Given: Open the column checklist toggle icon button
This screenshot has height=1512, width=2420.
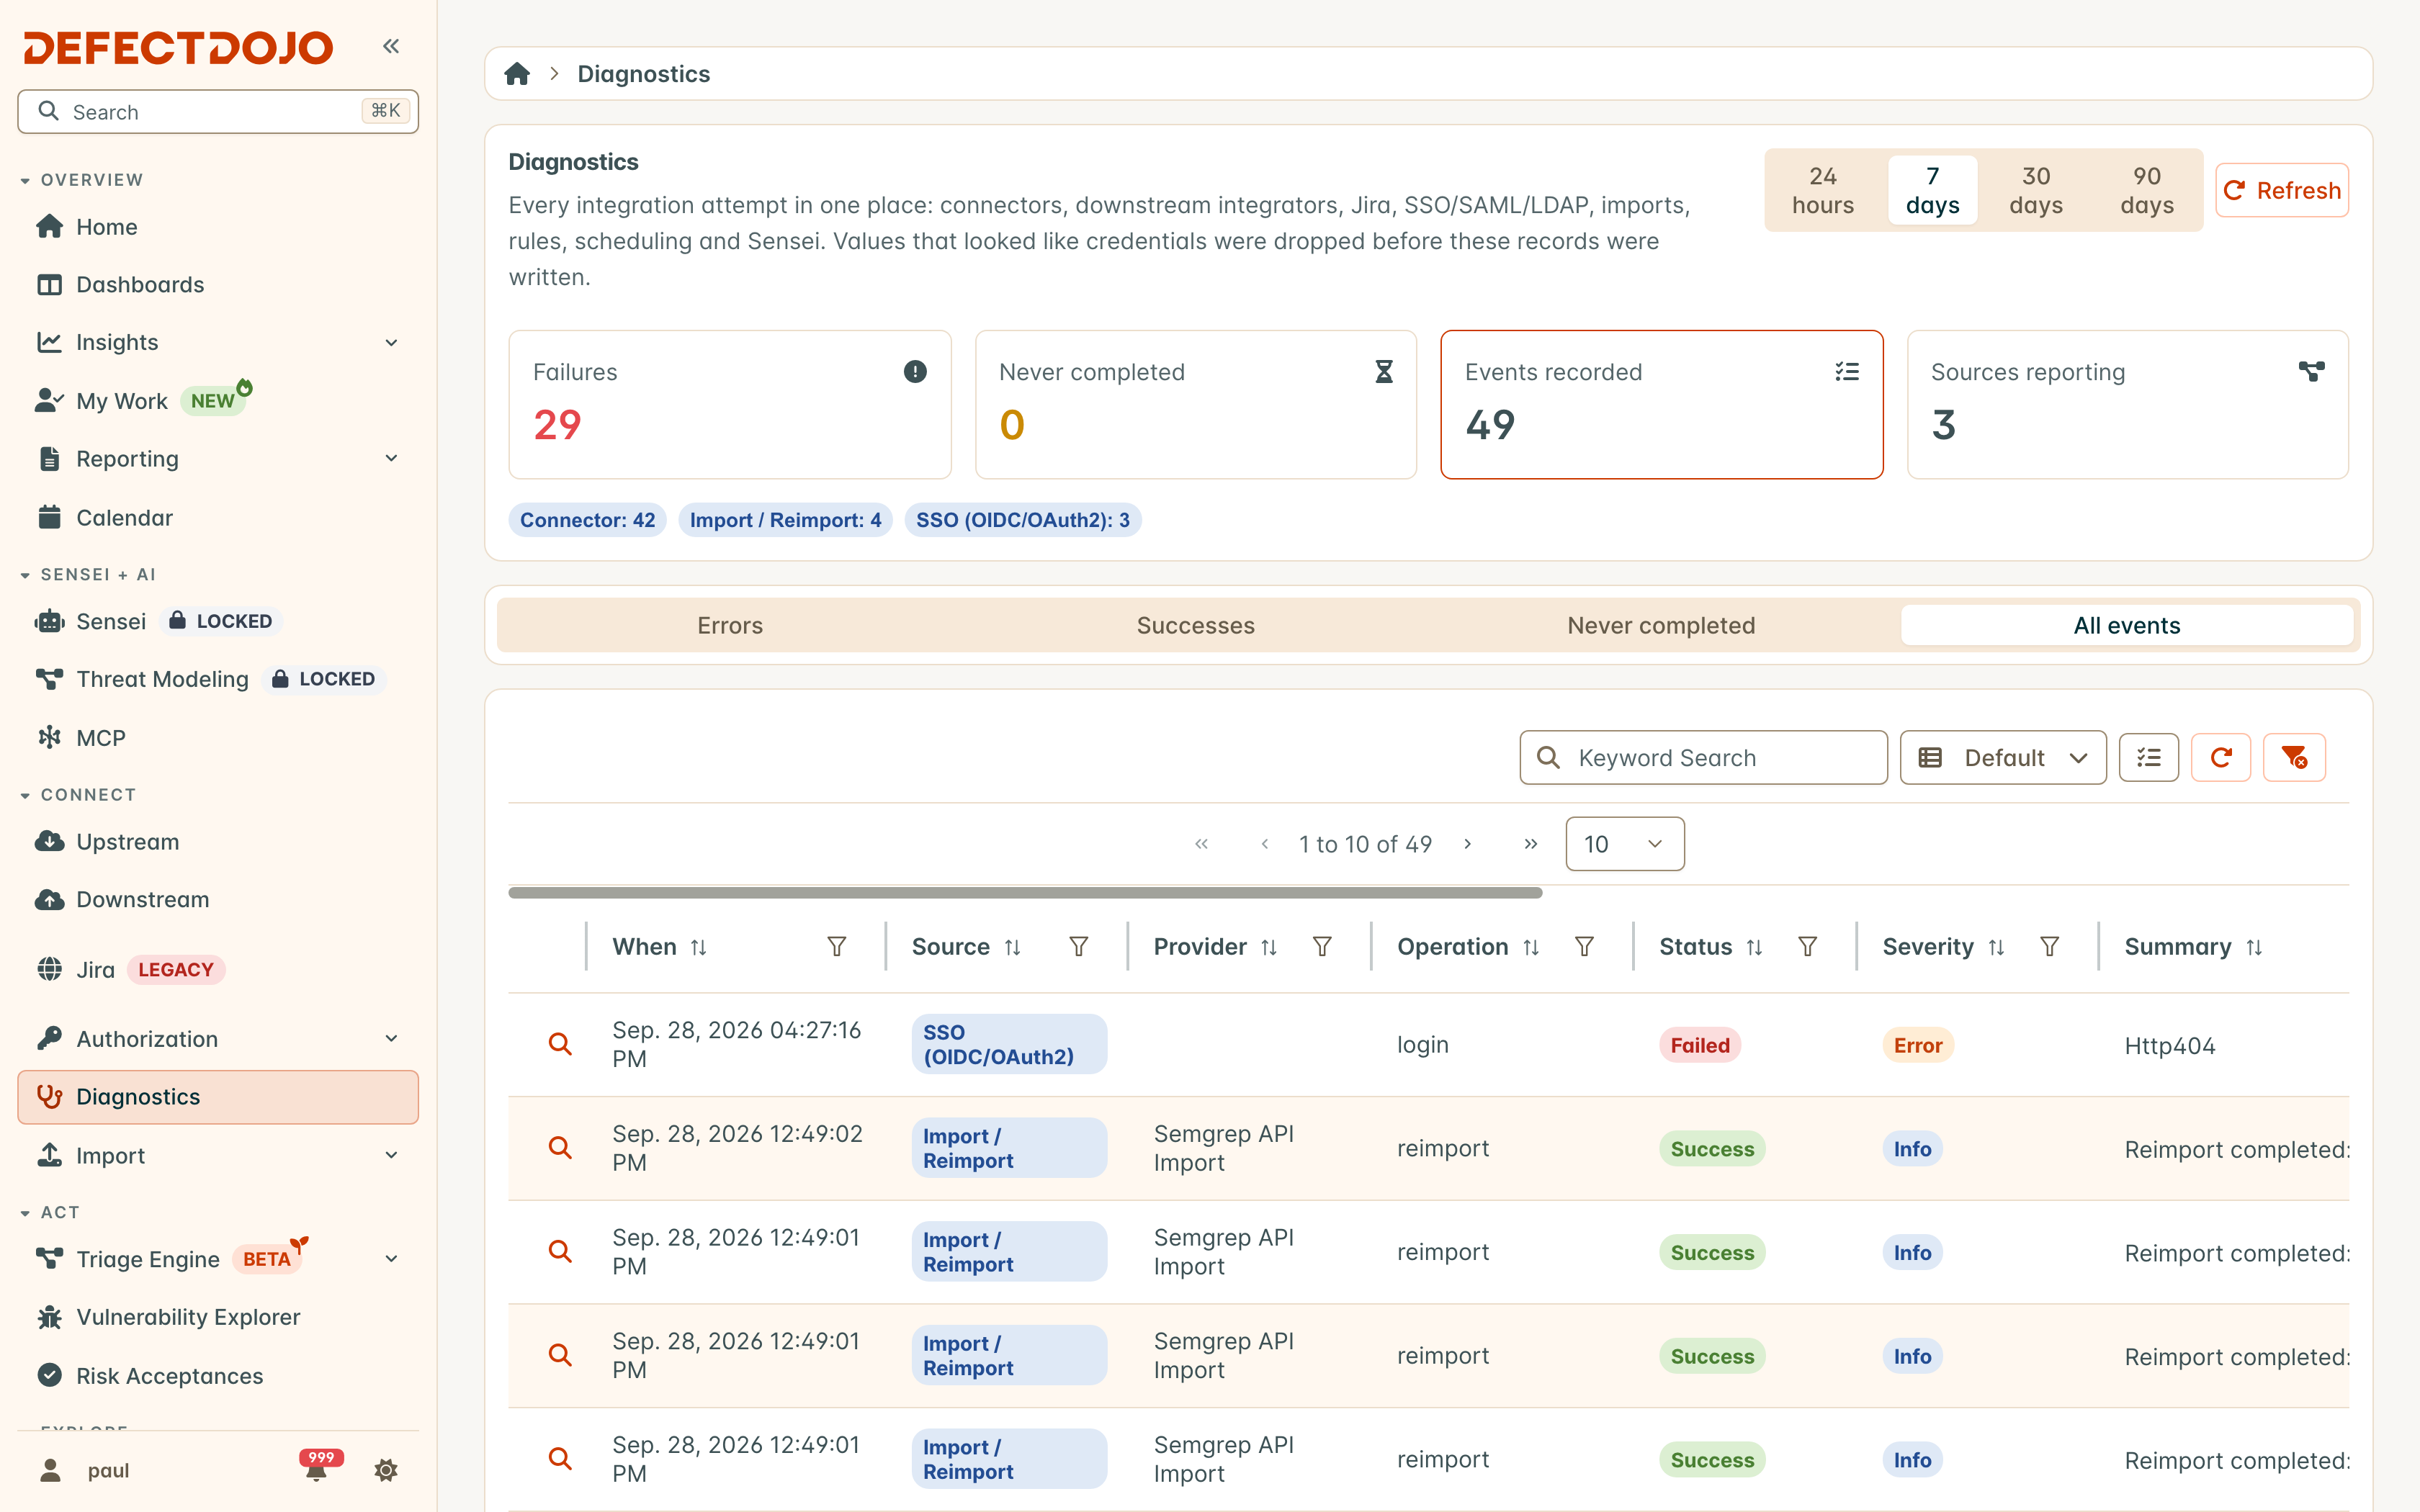Looking at the screenshot, I should pos(2149,757).
